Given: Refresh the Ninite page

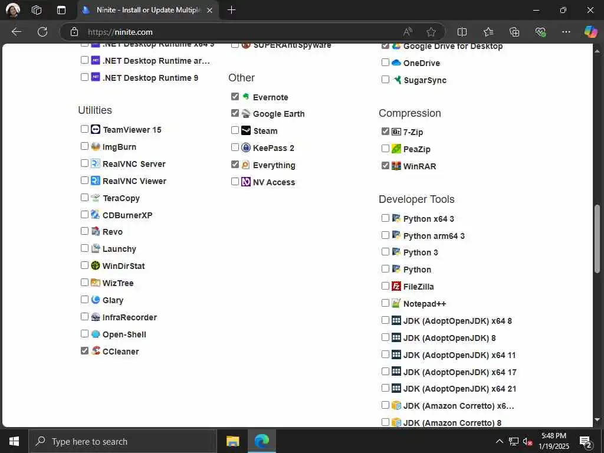Looking at the screenshot, I should click(42, 32).
